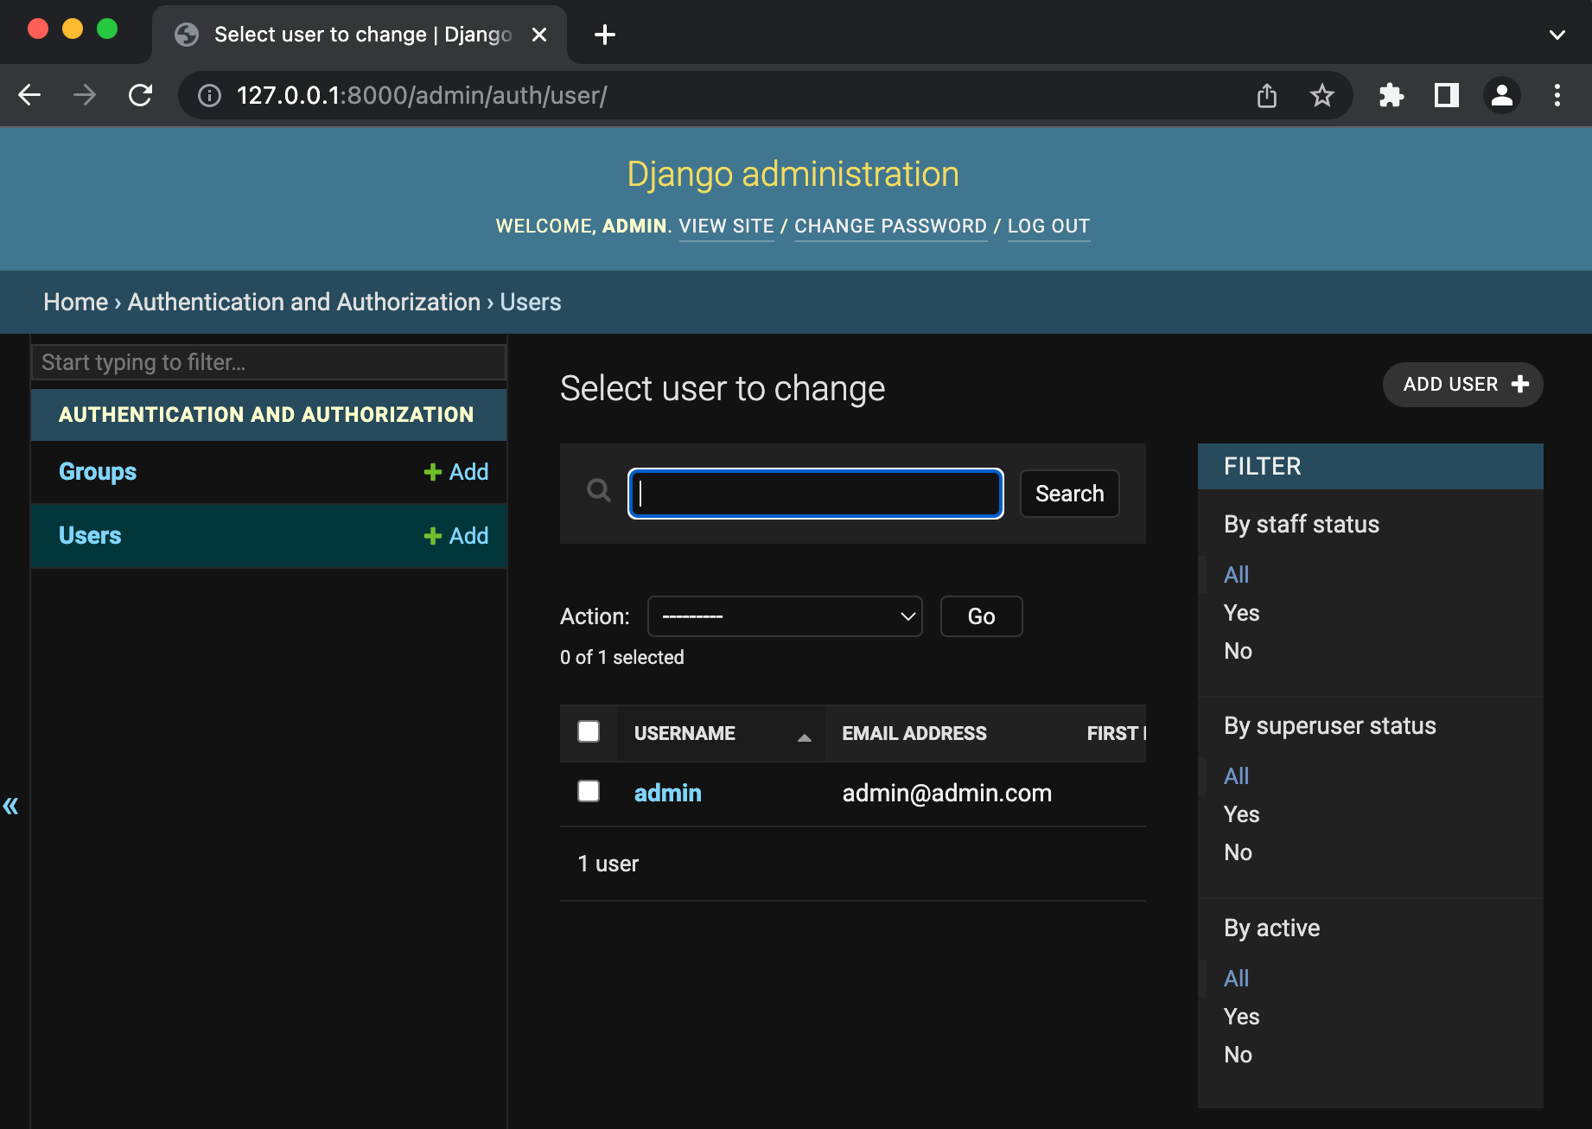This screenshot has width=1592, height=1129.
Task: Sort by EMAIL ADDRESS column header
Action: [914, 733]
